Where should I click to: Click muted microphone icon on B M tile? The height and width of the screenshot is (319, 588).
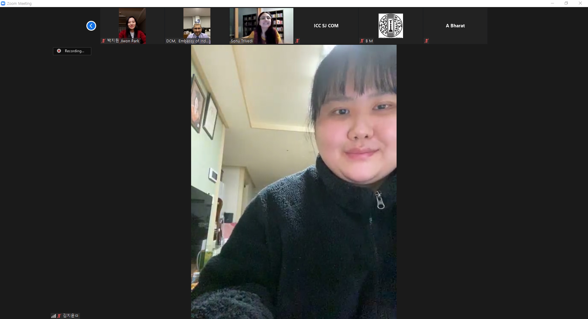(x=362, y=41)
